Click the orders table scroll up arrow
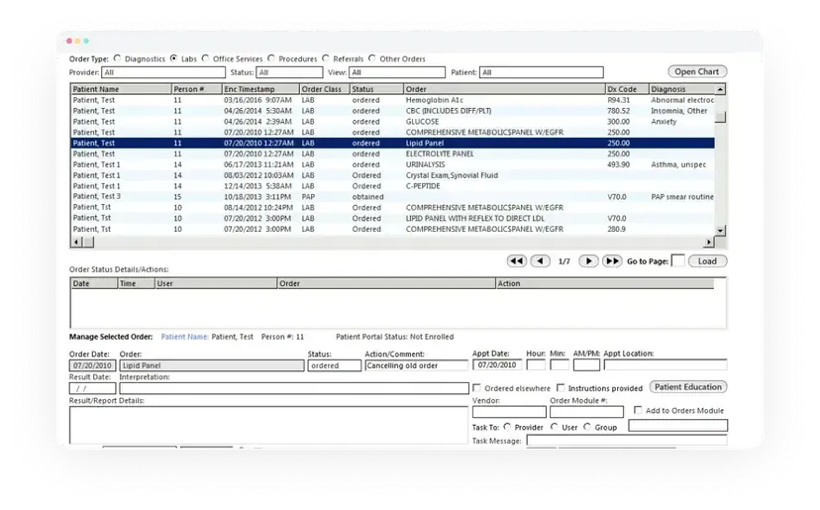 720,89
